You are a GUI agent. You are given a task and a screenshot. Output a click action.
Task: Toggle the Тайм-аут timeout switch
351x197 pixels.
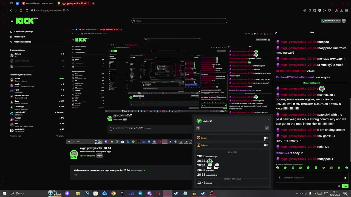(x=266, y=145)
